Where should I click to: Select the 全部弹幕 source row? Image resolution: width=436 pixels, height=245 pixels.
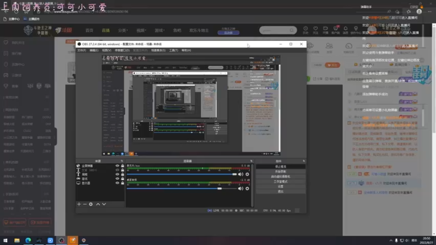click(x=100, y=166)
